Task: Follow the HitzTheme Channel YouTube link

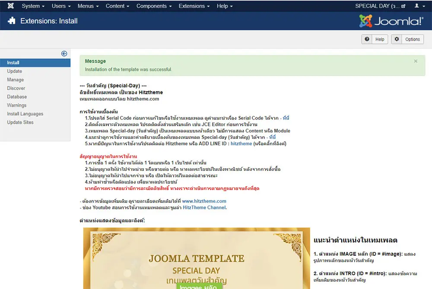Action: pos(204,208)
